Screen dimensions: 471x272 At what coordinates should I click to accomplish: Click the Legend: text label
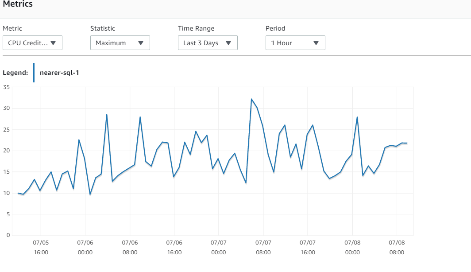tap(15, 72)
